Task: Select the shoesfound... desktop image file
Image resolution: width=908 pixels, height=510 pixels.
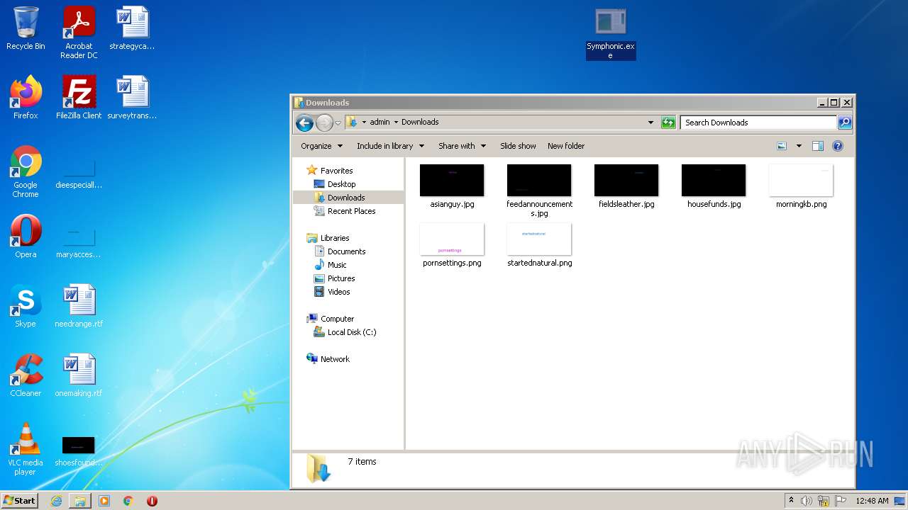Action: click(x=79, y=451)
